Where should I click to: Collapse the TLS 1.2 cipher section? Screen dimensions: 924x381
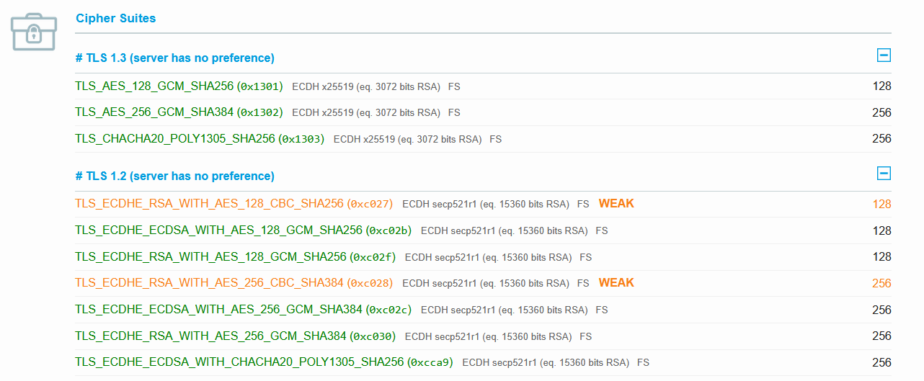click(884, 174)
